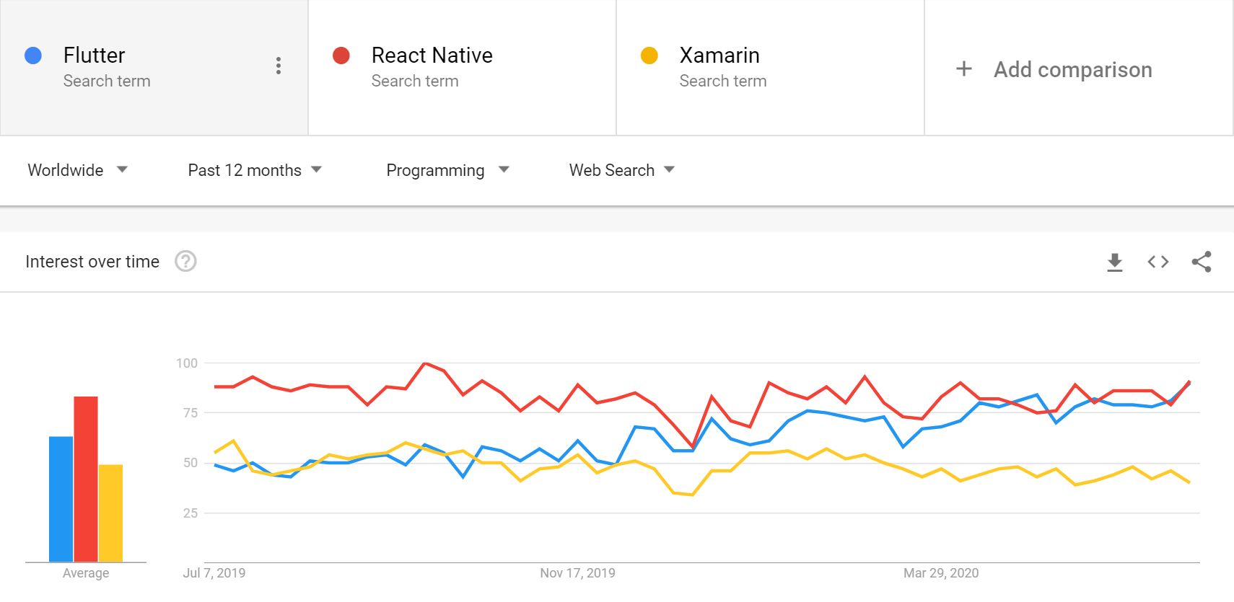Open the Web Search type dropdown

[x=621, y=170]
